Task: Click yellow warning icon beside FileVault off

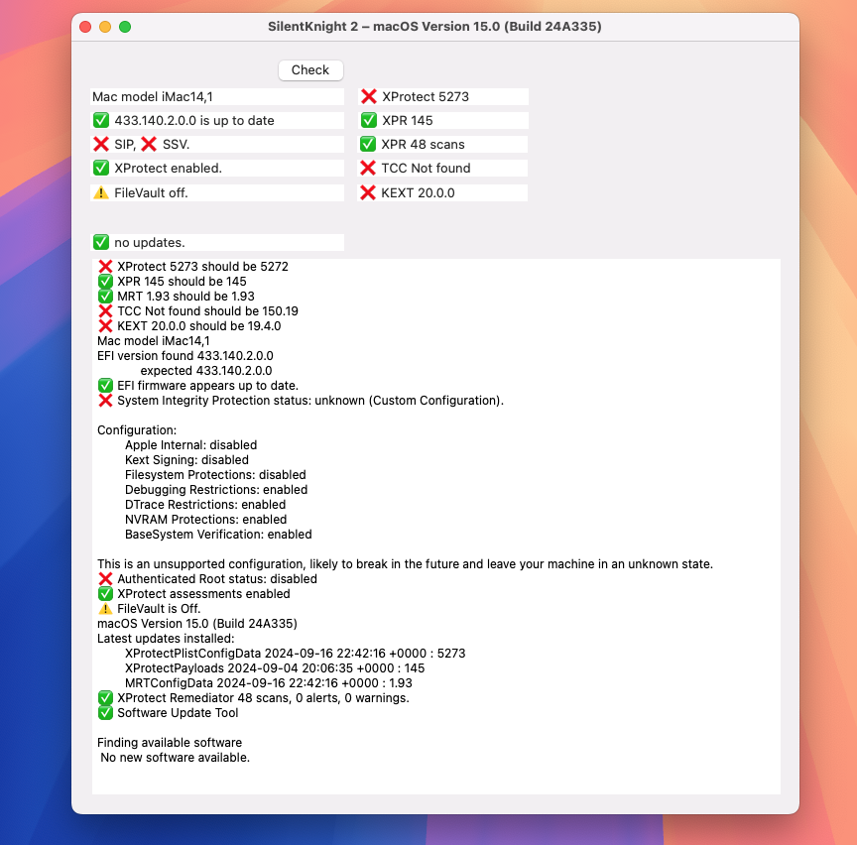Action: [x=101, y=192]
